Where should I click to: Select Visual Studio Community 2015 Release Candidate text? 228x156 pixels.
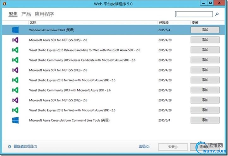82,60
